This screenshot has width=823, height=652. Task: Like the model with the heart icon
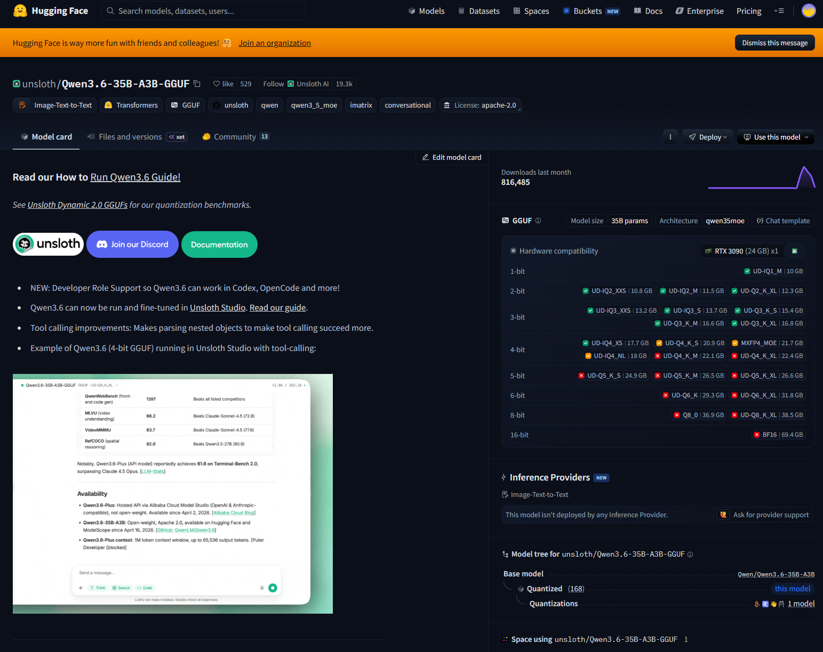click(x=223, y=84)
